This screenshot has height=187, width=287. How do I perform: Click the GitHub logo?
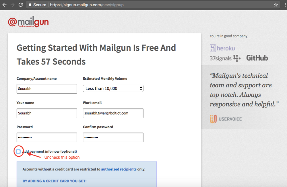click(x=257, y=58)
